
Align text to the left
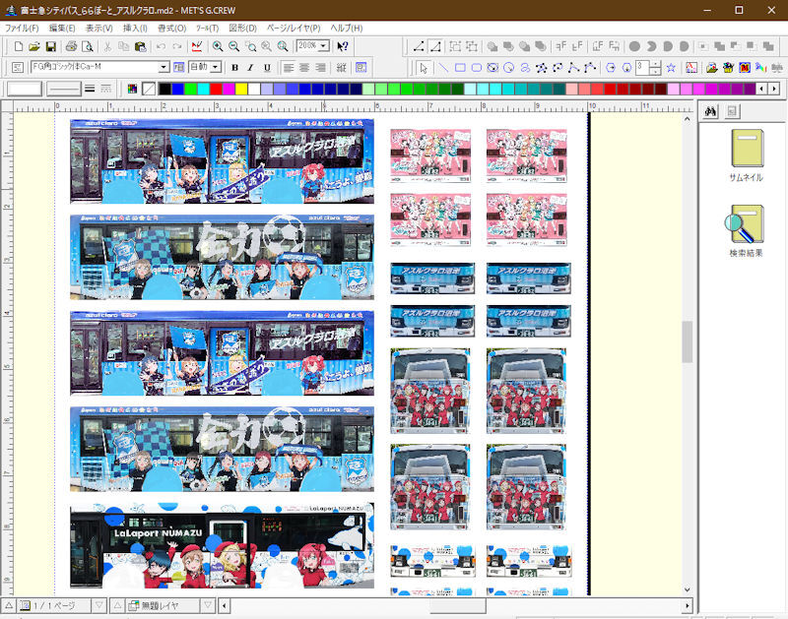[288, 68]
